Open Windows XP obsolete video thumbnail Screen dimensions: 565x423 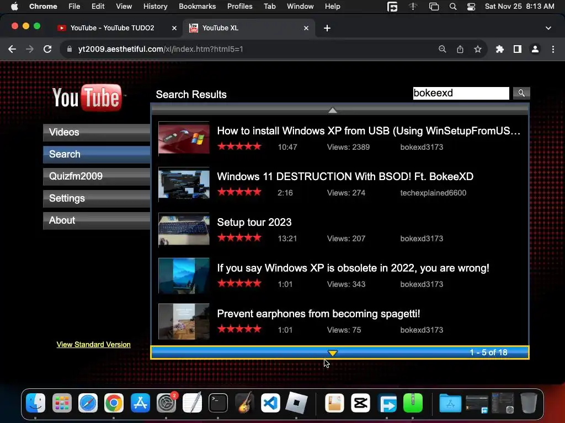[184, 275]
